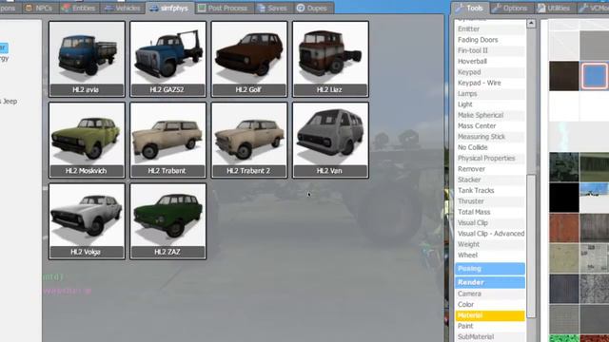Select the Make Spherical tool
The width and height of the screenshot is (609, 342).
click(490, 115)
